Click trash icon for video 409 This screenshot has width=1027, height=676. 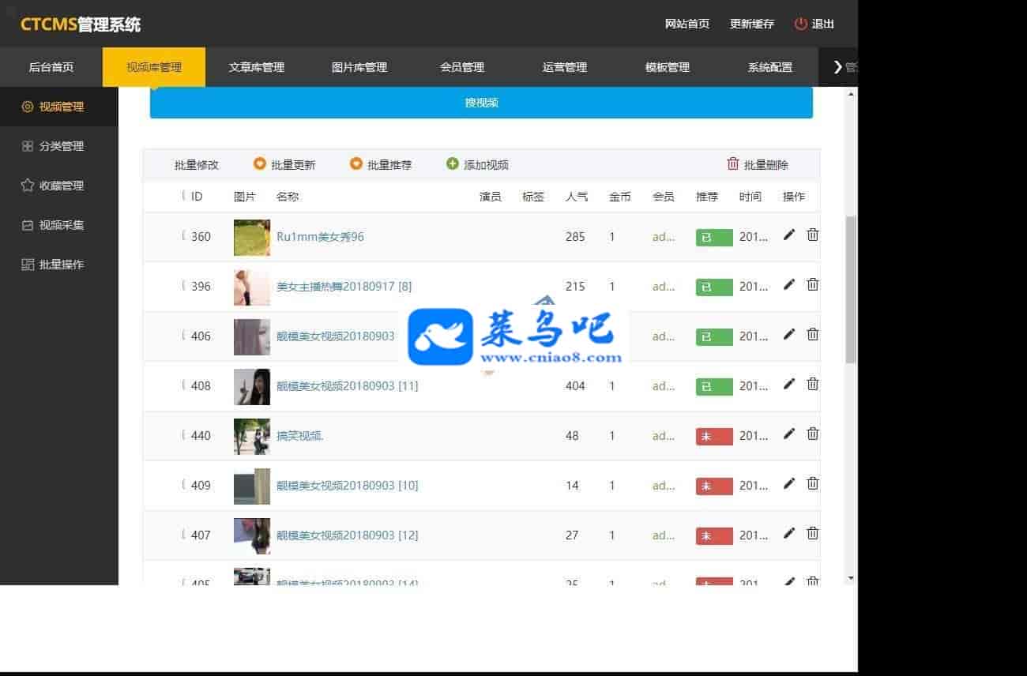point(812,483)
